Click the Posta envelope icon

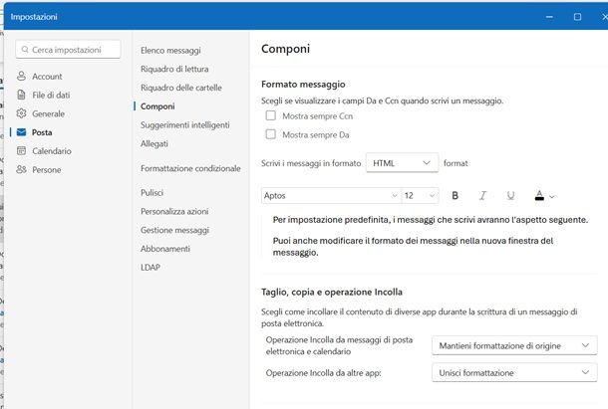click(x=21, y=132)
